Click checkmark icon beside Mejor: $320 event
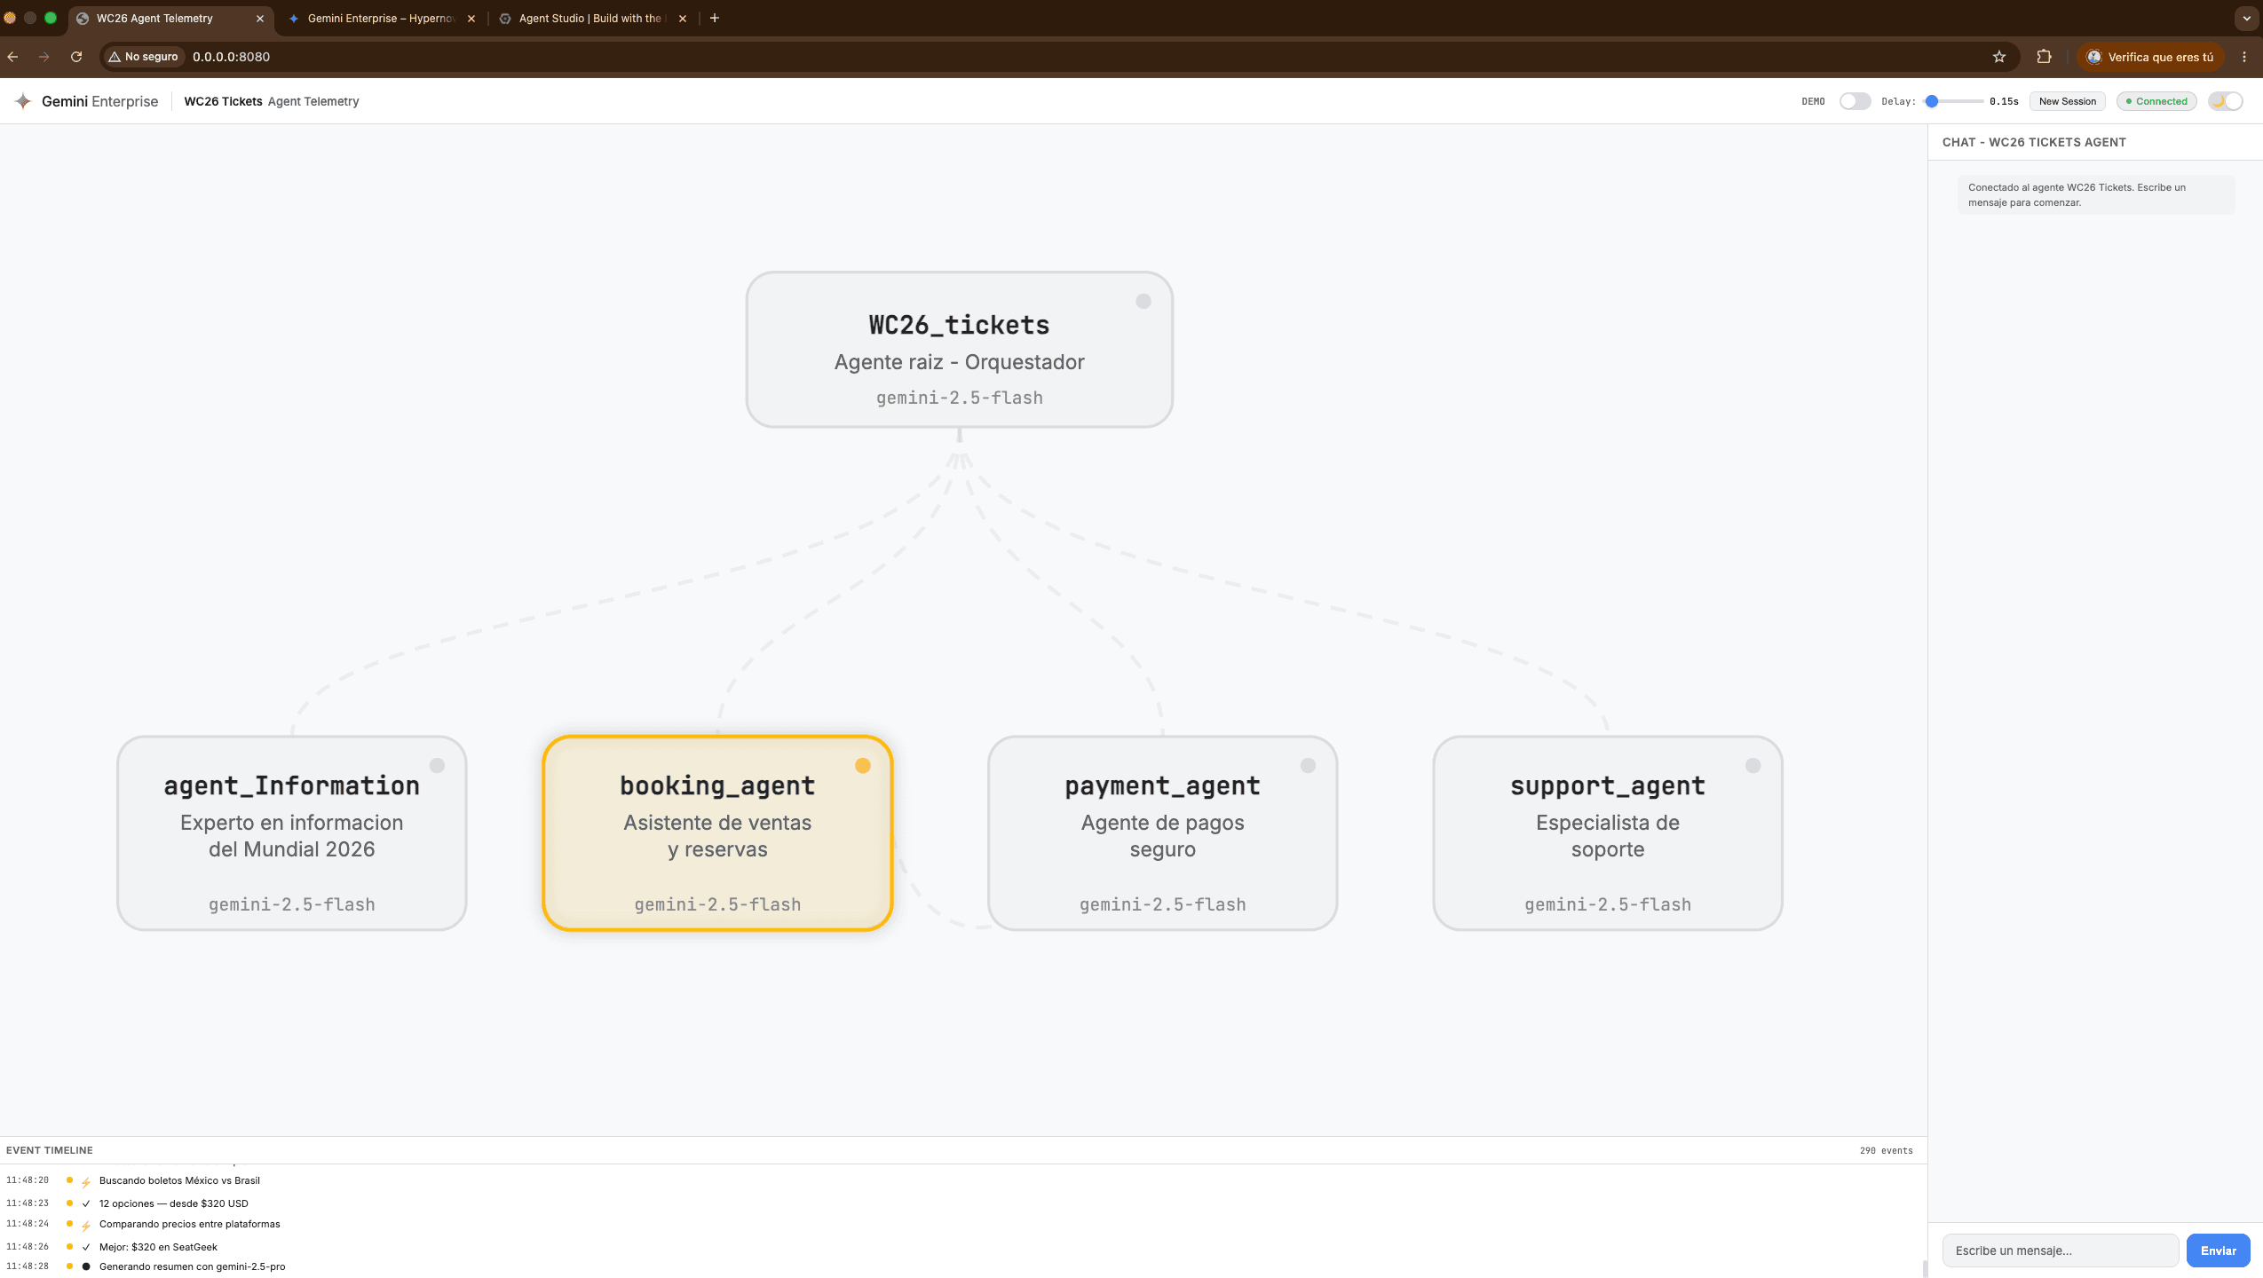This screenshot has width=2263, height=1278. tap(86, 1247)
